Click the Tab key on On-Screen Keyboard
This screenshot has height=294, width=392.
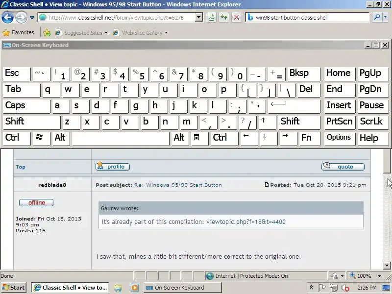coord(22,90)
